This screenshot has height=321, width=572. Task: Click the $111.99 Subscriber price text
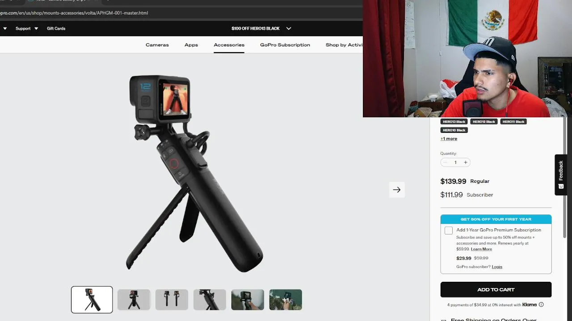tap(467, 195)
